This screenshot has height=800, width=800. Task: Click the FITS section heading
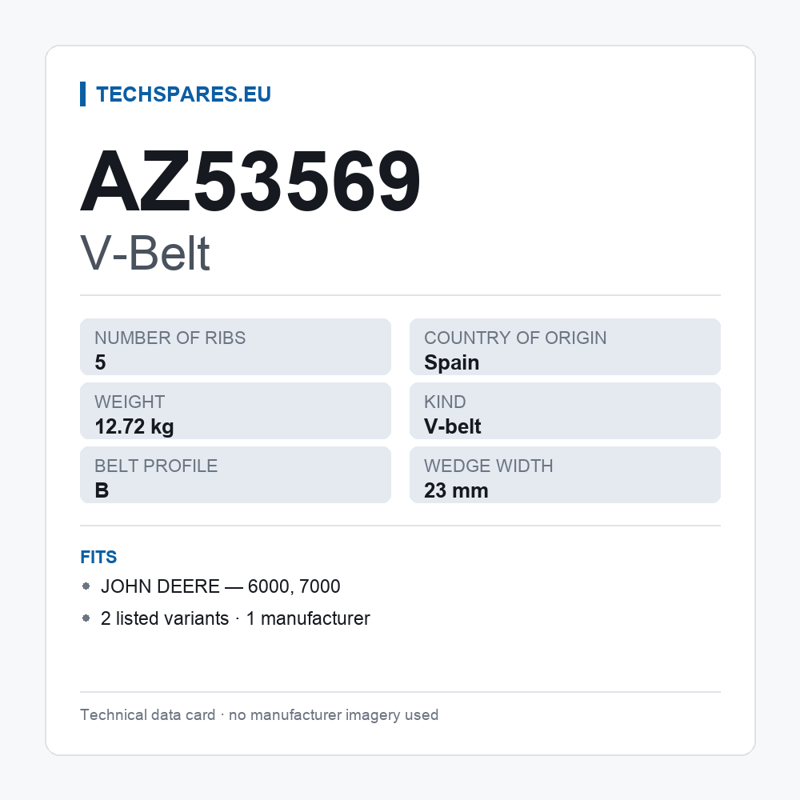click(x=98, y=557)
